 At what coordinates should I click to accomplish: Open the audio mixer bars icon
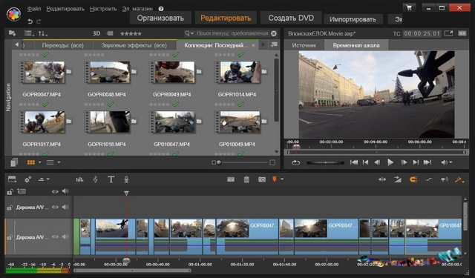pos(79,179)
